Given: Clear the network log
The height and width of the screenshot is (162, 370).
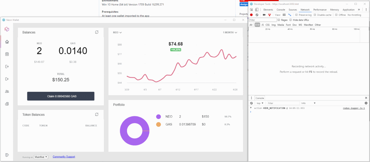Looking at the screenshot, I should click(257, 15).
